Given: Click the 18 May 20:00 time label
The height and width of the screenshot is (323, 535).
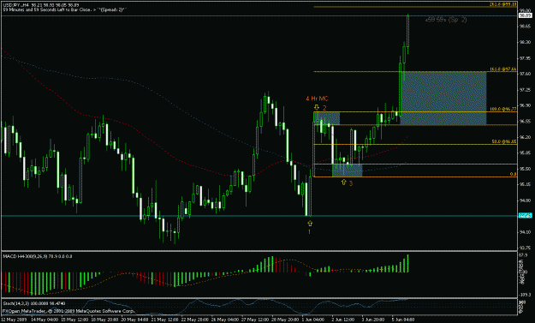Looking at the screenshot, I should (104, 320).
